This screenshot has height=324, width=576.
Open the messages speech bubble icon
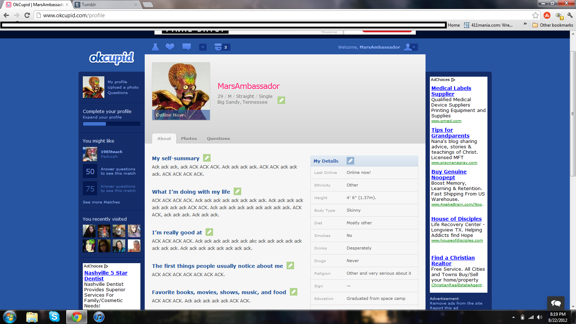point(186,47)
